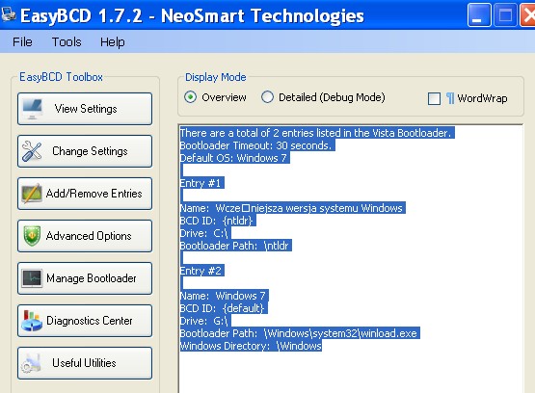Enable the WordWrap checkbox
Screen dimensions: 535x393
point(434,98)
